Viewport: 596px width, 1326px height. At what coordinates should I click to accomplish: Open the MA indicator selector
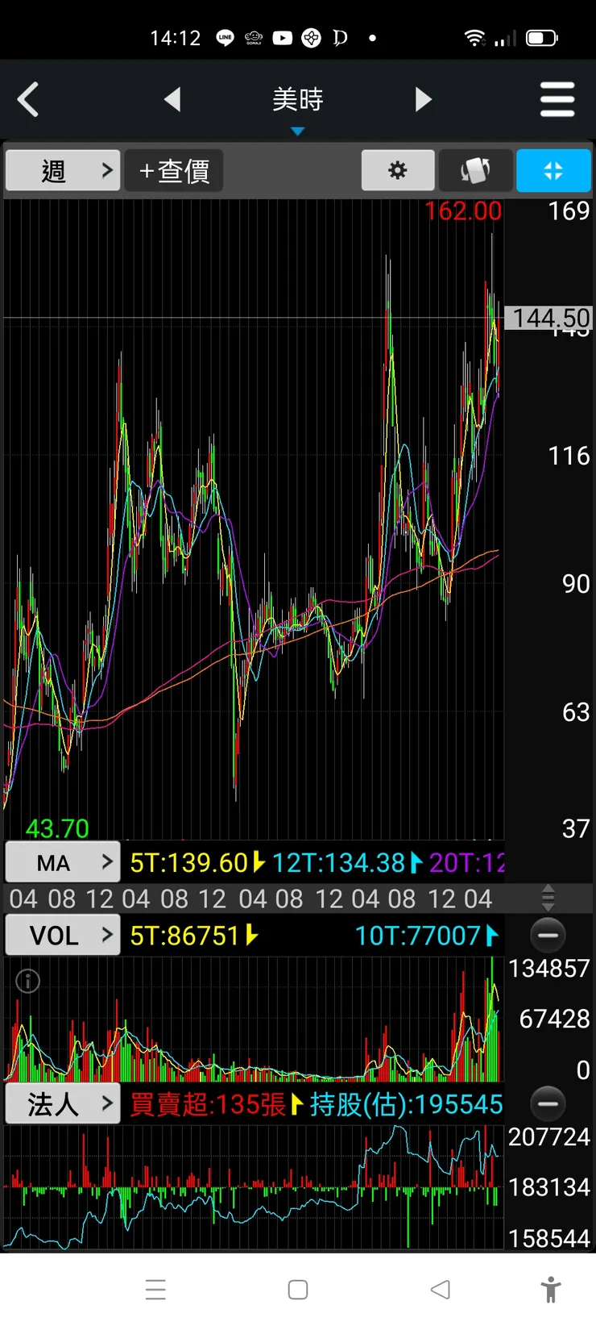click(x=63, y=863)
